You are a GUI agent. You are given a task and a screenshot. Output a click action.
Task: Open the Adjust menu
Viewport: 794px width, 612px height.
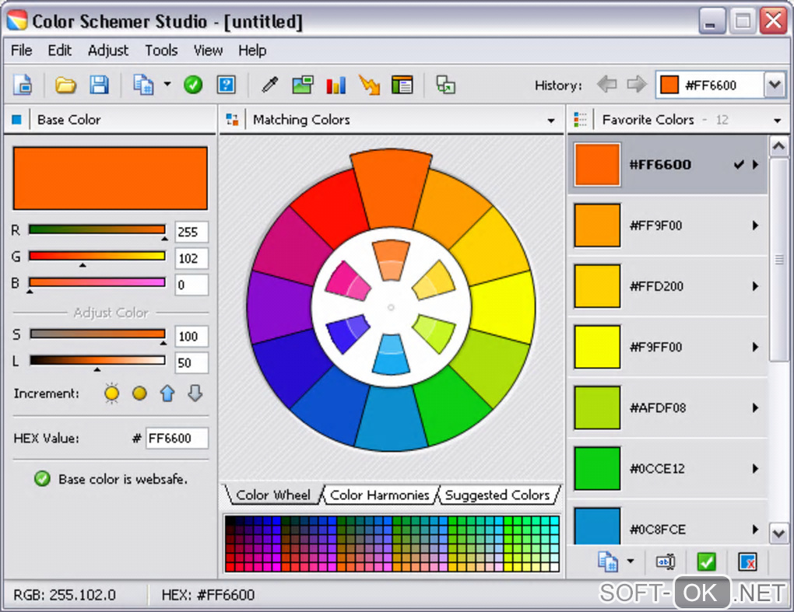click(108, 51)
